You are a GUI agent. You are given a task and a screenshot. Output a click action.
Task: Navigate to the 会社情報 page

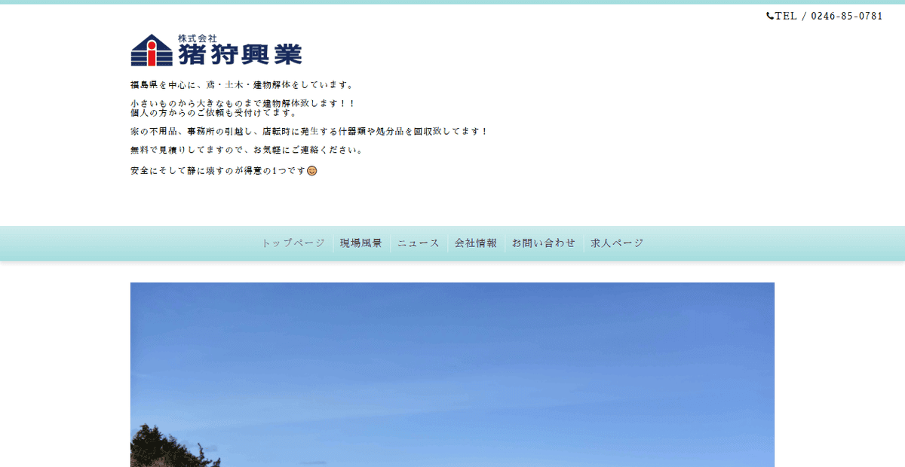point(476,243)
